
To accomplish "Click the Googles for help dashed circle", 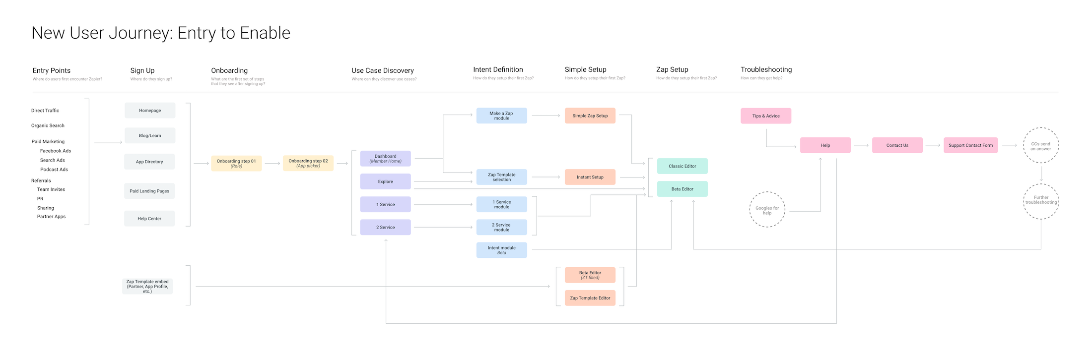I will click(767, 210).
